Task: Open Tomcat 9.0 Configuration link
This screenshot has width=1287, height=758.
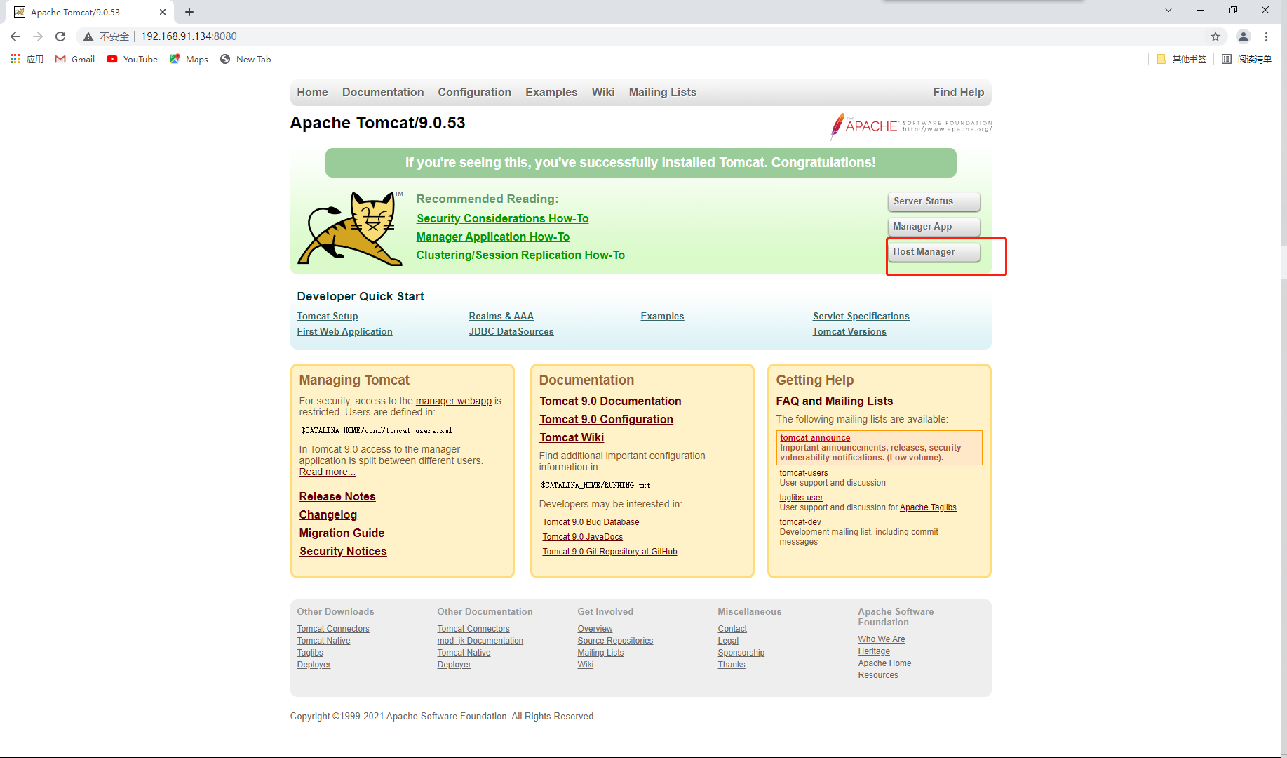Action: (606, 420)
